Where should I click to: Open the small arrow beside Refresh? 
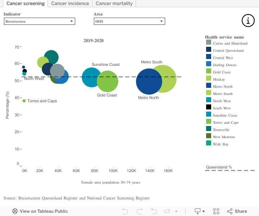click(176, 212)
